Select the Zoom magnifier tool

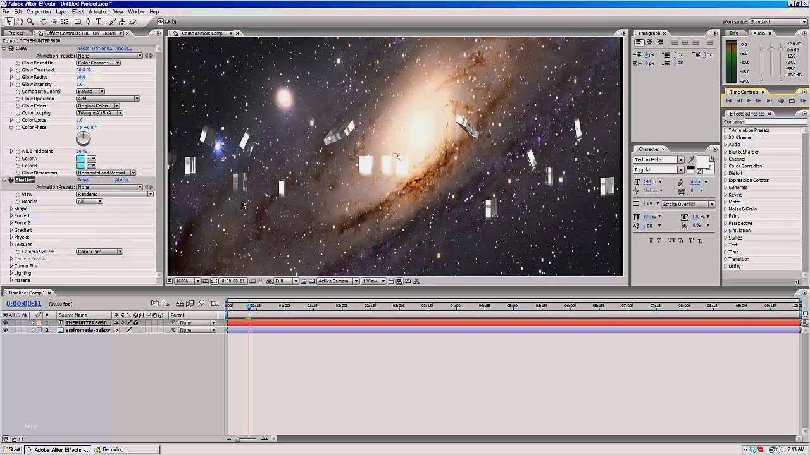coord(30,21)
